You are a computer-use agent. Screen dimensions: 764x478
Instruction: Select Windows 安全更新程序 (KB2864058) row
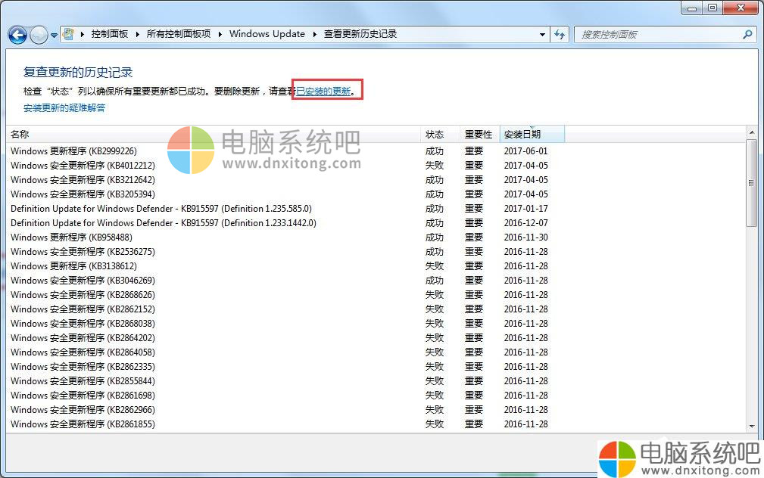pyautogui.click(x=375, y=352)
